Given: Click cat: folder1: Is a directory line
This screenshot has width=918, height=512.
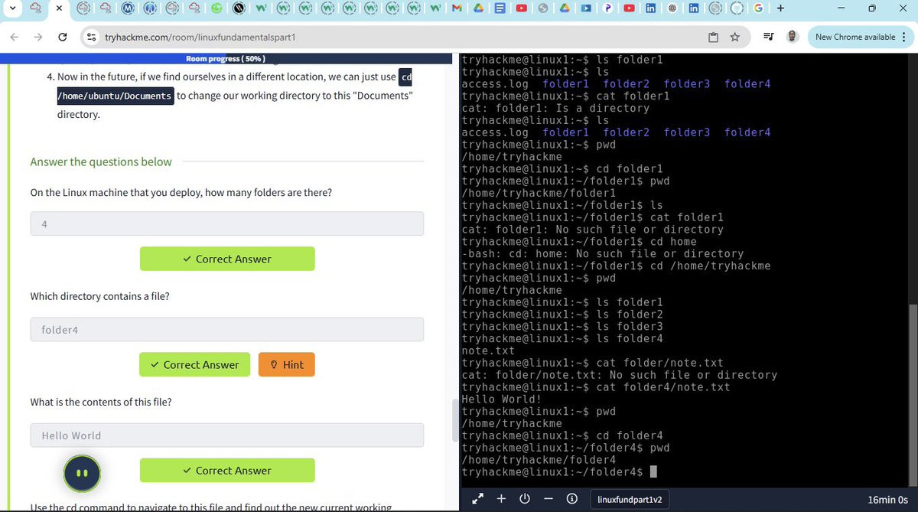Looking at the screenshot, I should pyautogui.click(x=555, y=108).
